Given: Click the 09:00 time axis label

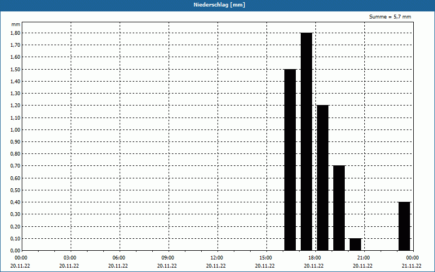Looking at the screenshot, I should [169, 258].
